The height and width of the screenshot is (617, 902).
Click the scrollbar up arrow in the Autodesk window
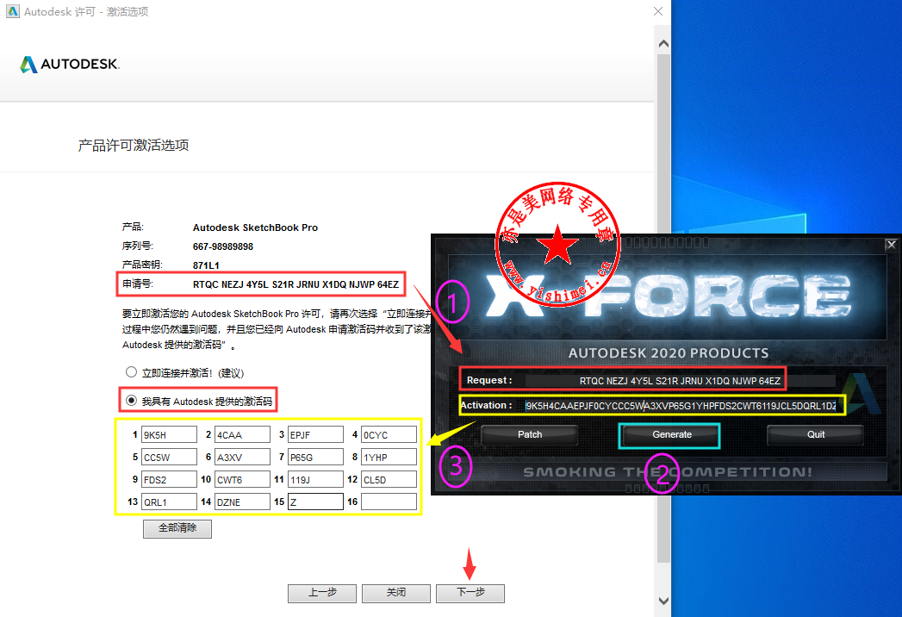click(x=663, y=44)
